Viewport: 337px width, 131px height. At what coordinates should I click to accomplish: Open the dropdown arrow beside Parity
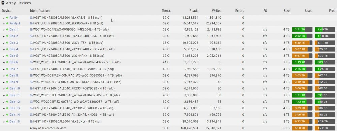click(x=4, y=18)
